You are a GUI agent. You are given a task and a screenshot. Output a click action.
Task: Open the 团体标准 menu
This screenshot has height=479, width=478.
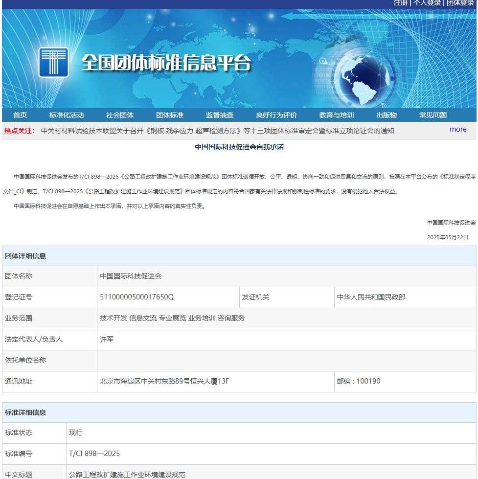tap(169, 114)
